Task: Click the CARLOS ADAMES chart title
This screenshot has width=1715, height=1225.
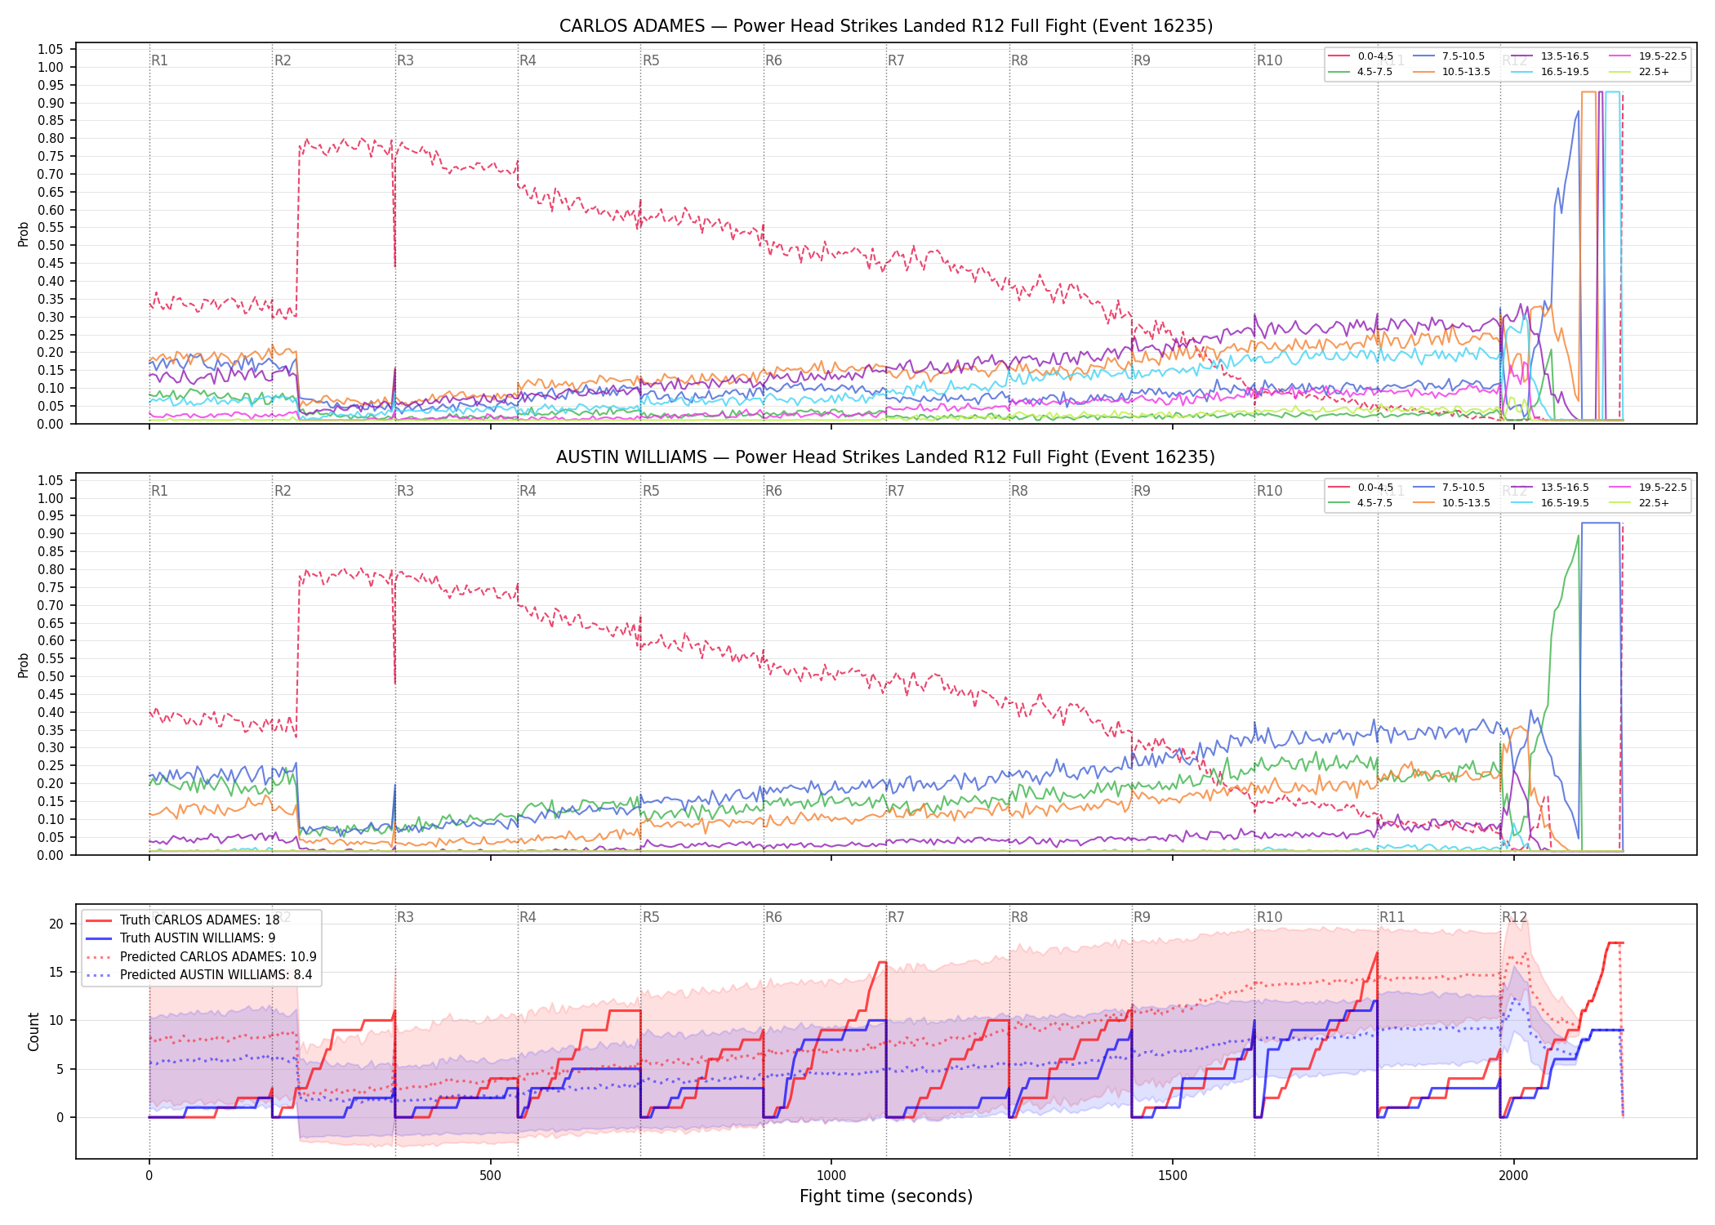Action: (886, 26)
